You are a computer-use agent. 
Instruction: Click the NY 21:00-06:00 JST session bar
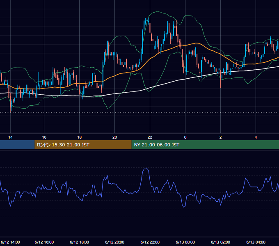[205, 145]
